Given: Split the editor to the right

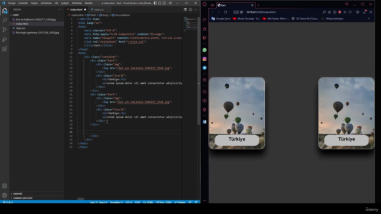Looking at the screenshot, I should [x=190, y=10].
